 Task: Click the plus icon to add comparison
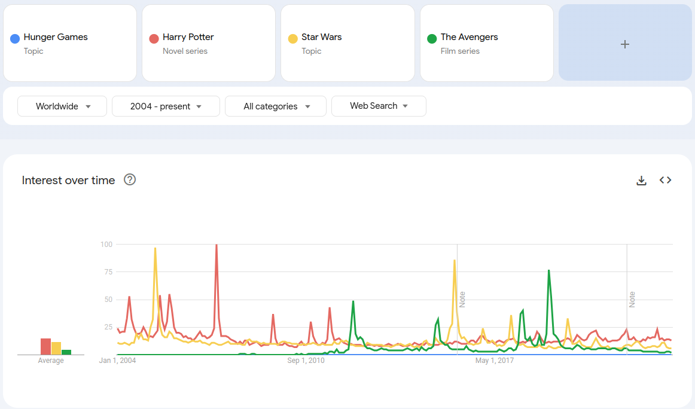coord(625,44)
